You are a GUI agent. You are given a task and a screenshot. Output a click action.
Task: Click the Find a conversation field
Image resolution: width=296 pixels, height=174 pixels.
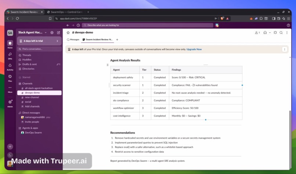39,49
